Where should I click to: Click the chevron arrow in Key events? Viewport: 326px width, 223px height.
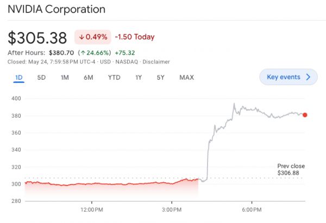point(309,77)
